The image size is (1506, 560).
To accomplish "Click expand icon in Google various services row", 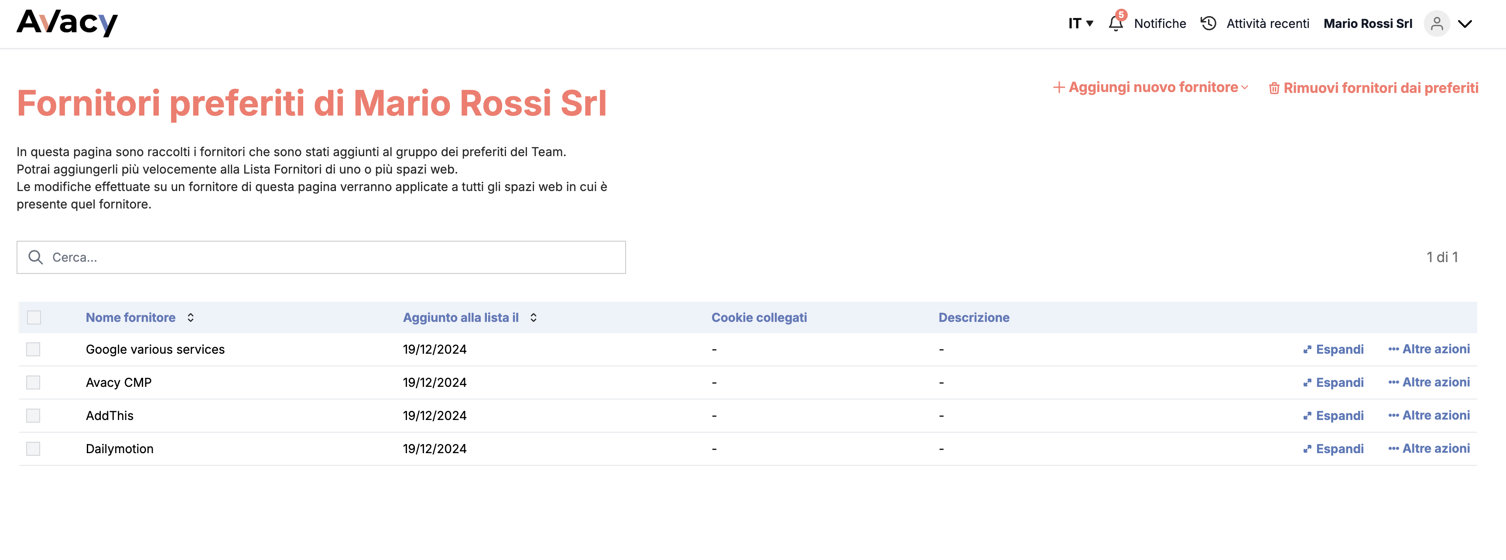I will 1307,349.
